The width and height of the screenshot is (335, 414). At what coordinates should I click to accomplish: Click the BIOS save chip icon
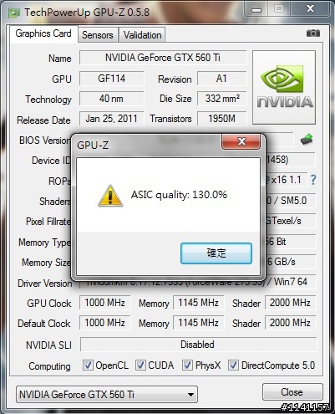pos(307,139)
